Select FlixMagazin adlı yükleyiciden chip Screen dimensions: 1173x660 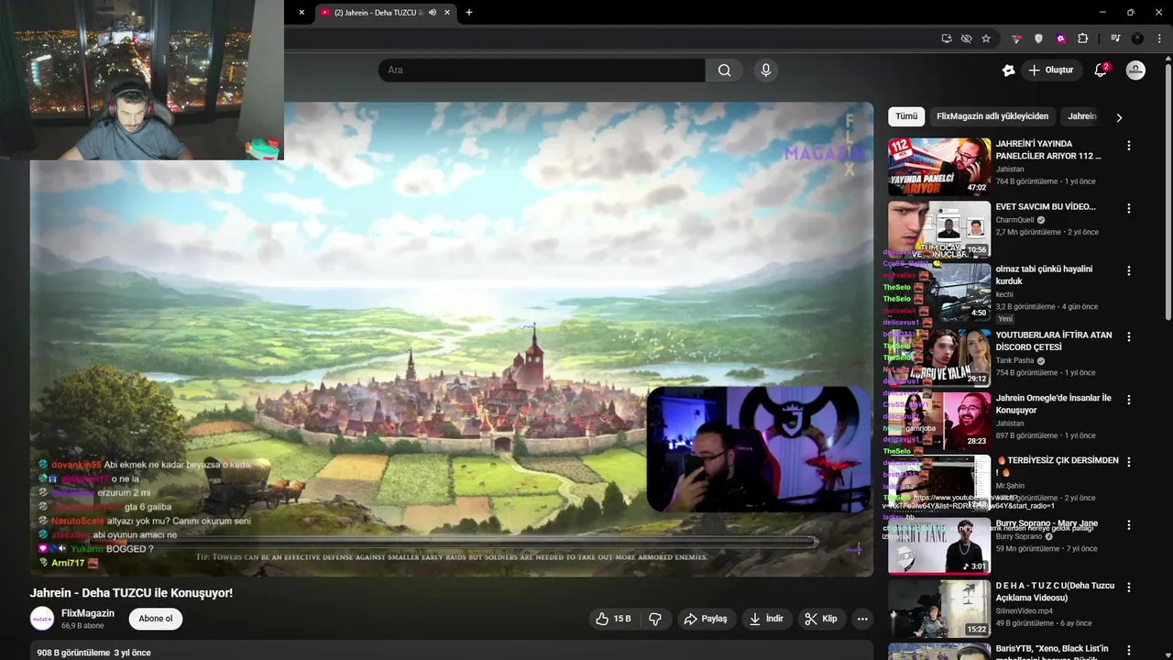(x=992, y=116)
